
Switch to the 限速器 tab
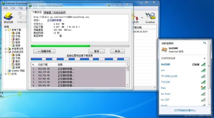[48, 12]
